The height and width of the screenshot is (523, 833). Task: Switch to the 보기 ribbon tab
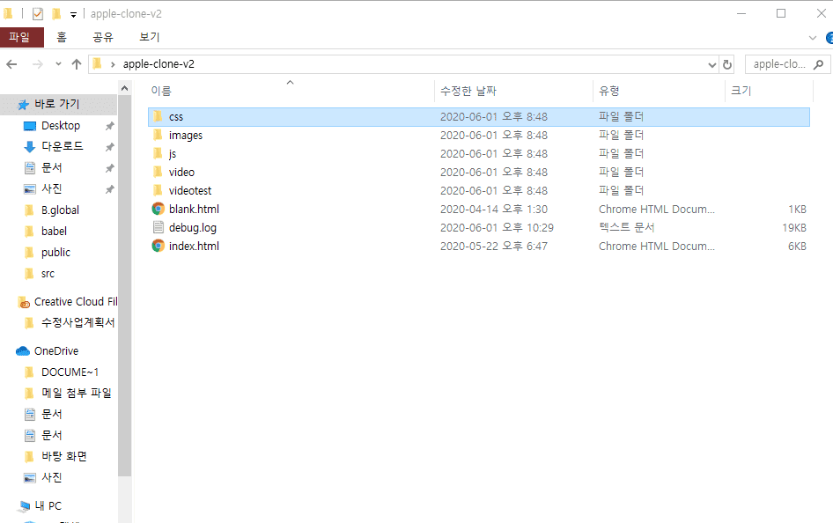(x=150, y=37)
